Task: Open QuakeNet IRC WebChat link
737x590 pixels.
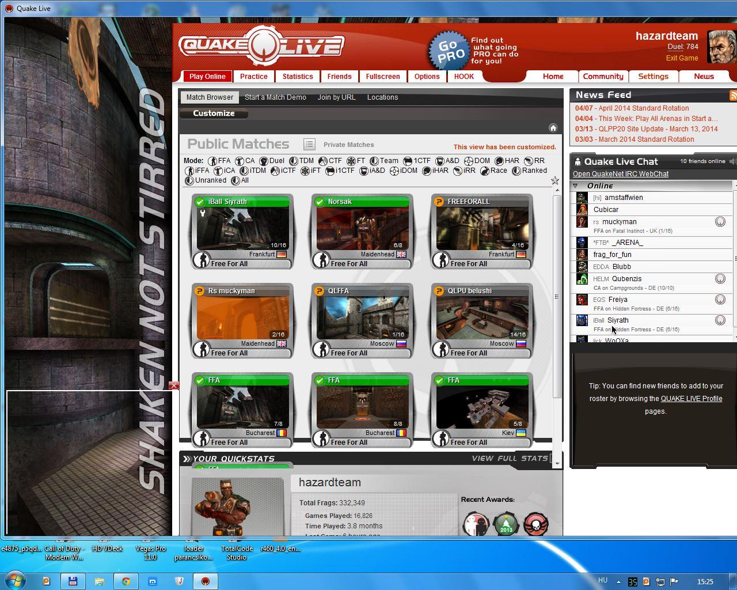Action: click(621, 174)
